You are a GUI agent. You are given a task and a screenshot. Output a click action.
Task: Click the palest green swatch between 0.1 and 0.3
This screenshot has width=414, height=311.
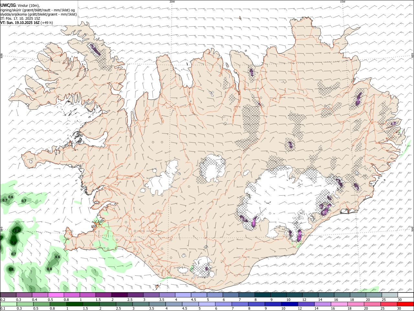point(8,304)
